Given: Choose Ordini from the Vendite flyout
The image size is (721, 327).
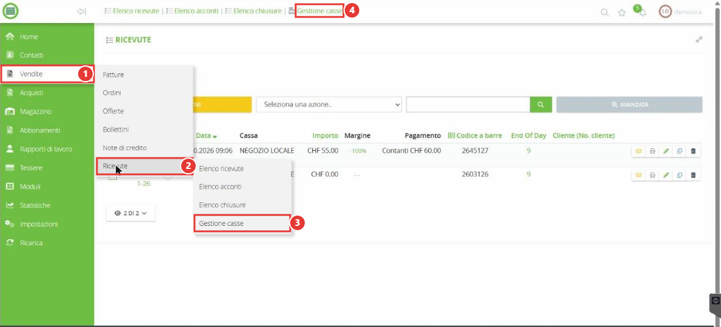Looking at the screenshot, I should 145,93.
